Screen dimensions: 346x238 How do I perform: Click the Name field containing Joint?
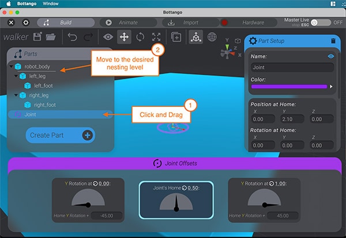(291, 67)
